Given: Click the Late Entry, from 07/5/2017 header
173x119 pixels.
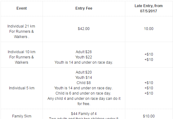Looking at the screenshot, I should pos(149,8).
